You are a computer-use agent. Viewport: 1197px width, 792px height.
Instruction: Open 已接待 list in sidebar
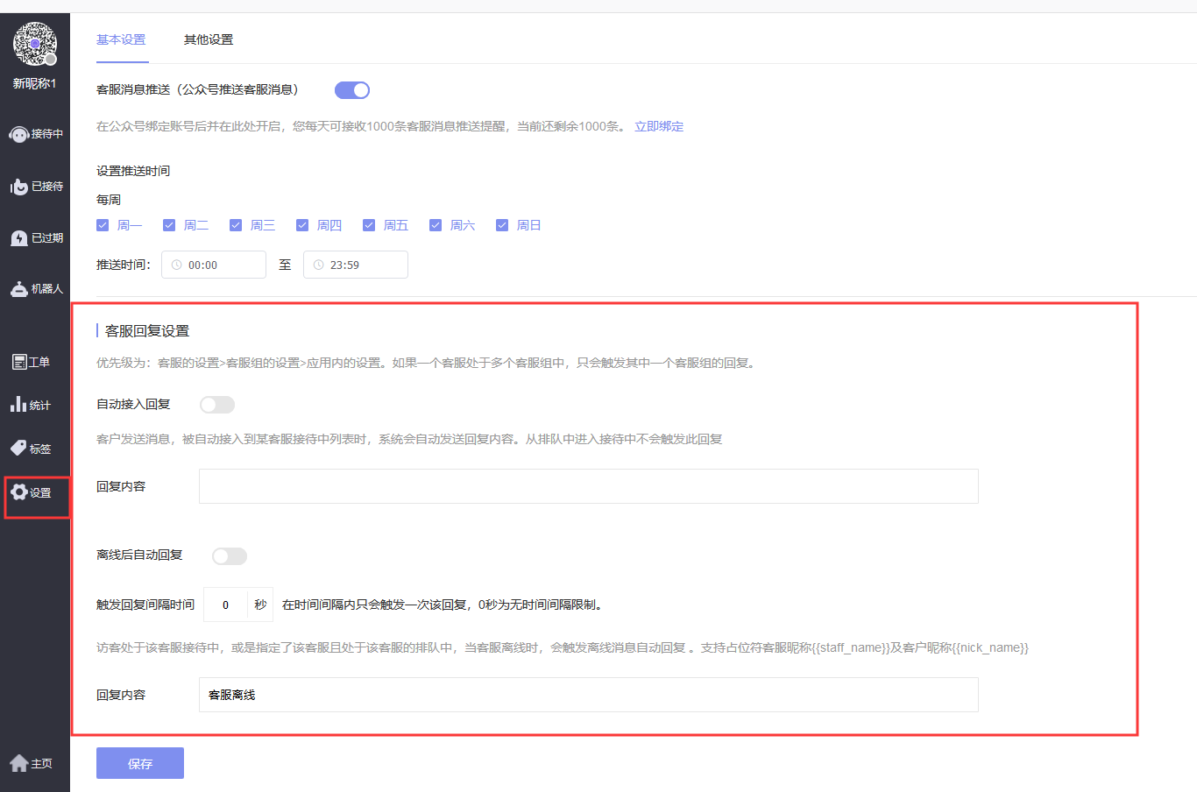click(x=35, y=187)
